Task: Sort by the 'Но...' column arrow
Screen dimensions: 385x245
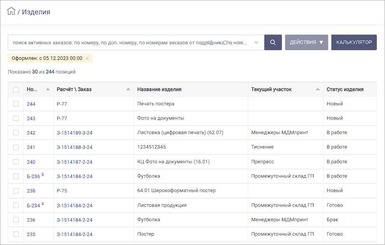Action: tap(48, 89)
